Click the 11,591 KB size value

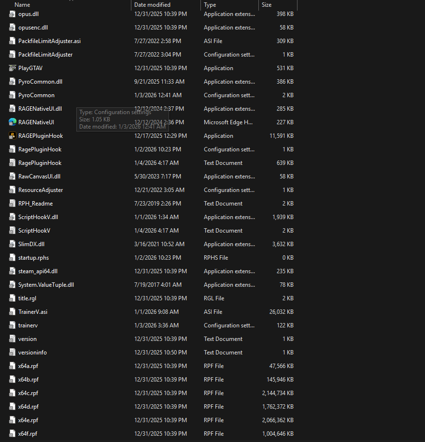click(282, 135)
